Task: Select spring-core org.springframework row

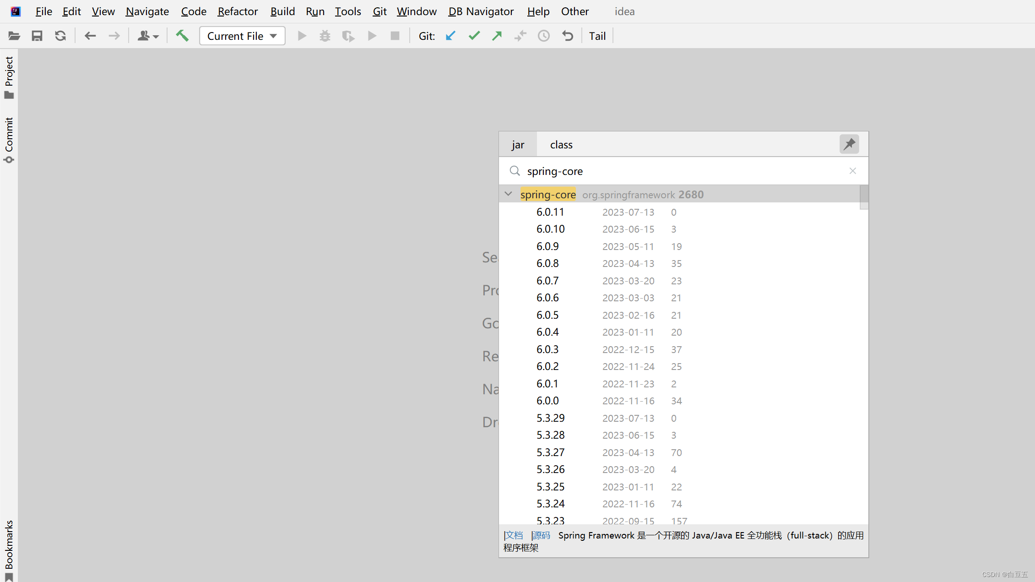Action: pyautogui.click(x=679, y=195)
